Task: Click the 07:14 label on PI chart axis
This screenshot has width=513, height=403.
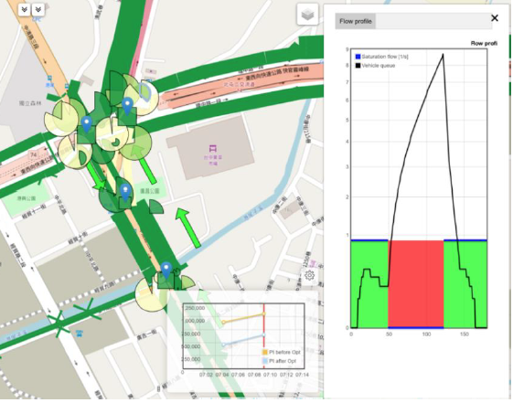Action: point(302,375)
